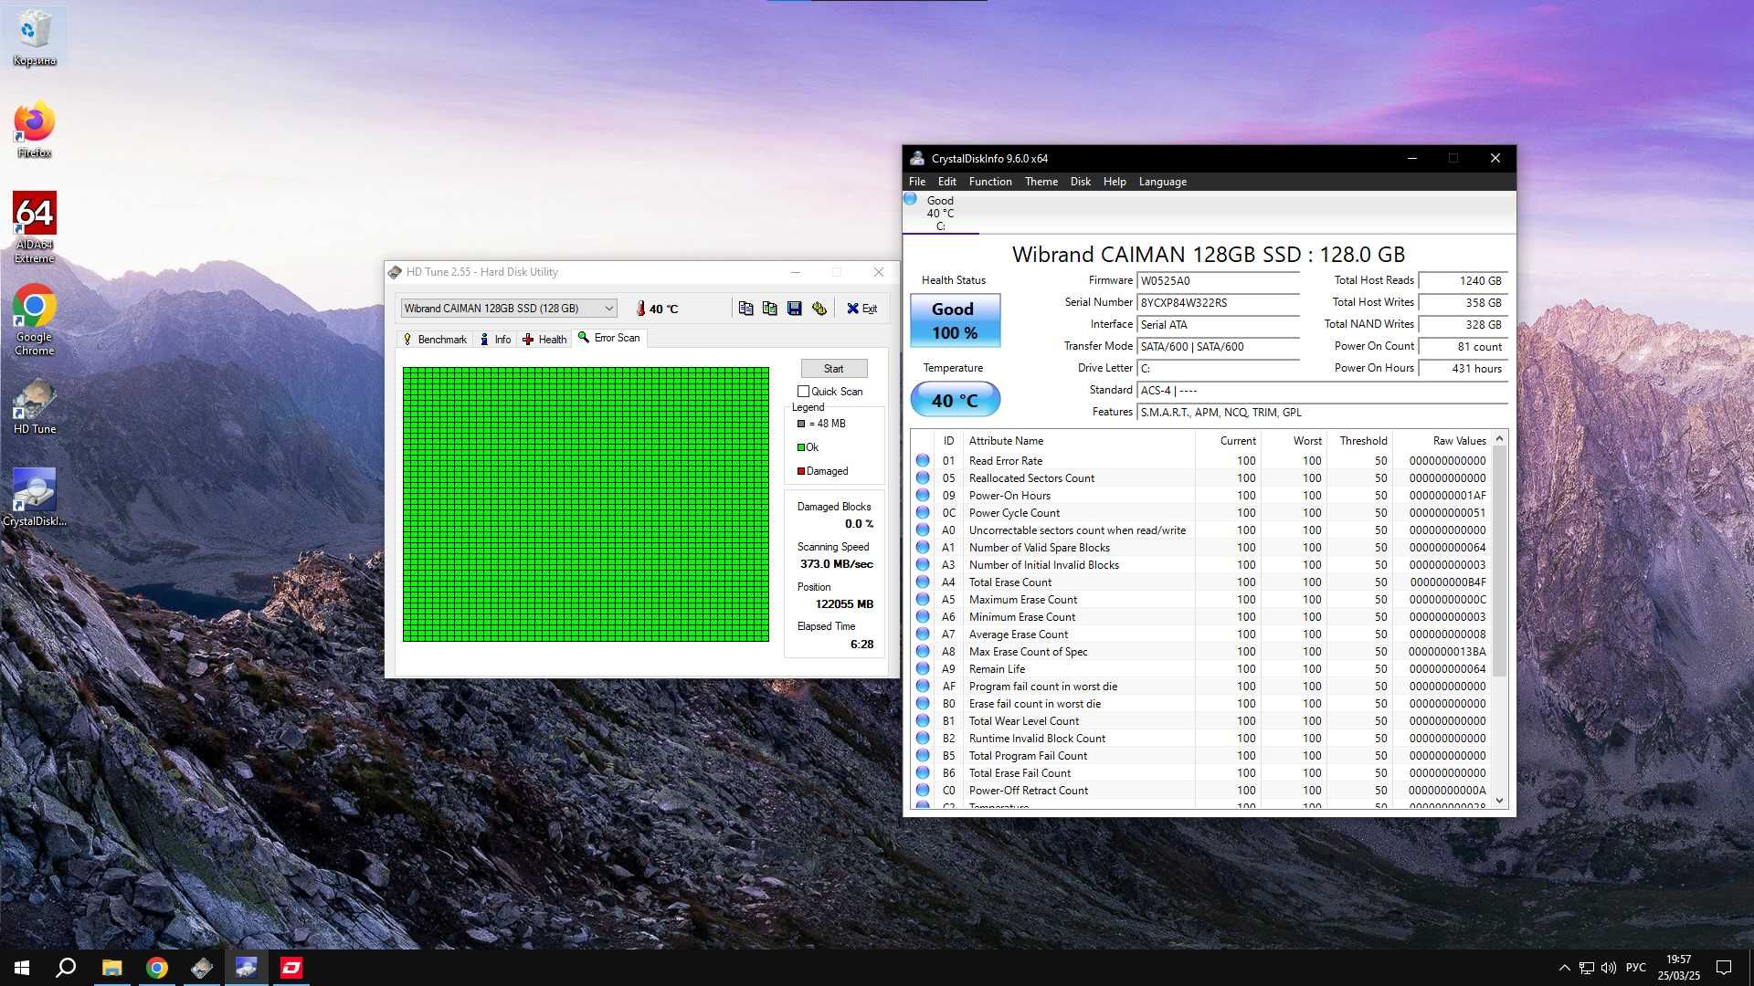Click the Ok green legend swatch

pyautogui.click(x=801, y=447)
